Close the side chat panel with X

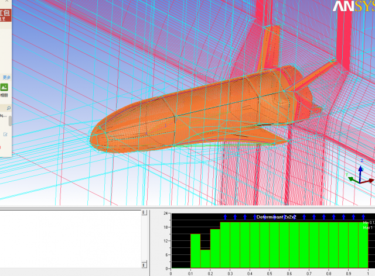click(x=6, y=1)
